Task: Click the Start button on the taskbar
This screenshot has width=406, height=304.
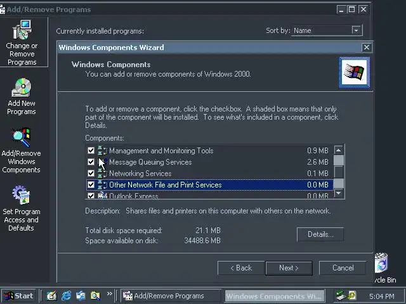Action: click(18, 296)
